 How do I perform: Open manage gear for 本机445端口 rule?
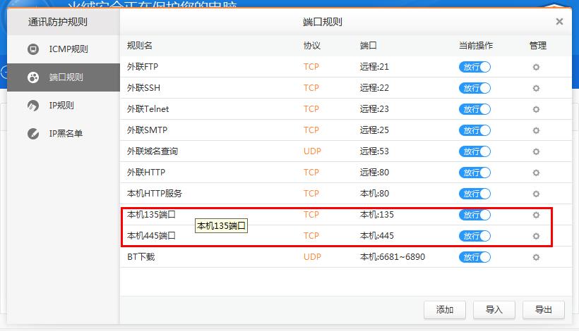536,236
